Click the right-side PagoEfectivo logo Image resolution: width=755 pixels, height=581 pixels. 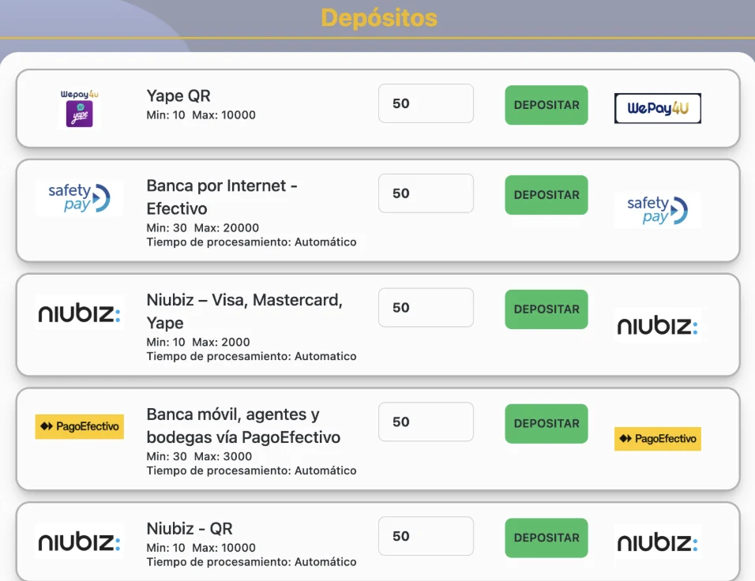(657, 439)
